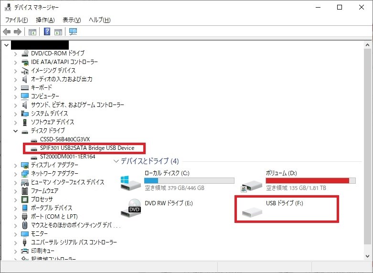This screenshot has width=373, height=273.
Task: Click the ポータブル デバイス icon
Action: tap(25, 208)
